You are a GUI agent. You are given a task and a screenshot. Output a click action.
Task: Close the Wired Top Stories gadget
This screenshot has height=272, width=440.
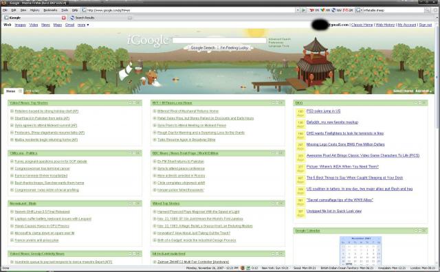[x=281, y=203]
